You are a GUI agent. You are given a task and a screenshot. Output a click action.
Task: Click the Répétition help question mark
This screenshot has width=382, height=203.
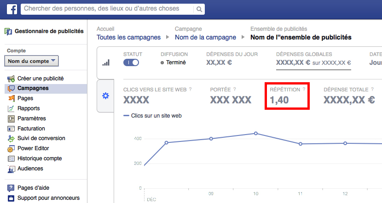[304, 90]
